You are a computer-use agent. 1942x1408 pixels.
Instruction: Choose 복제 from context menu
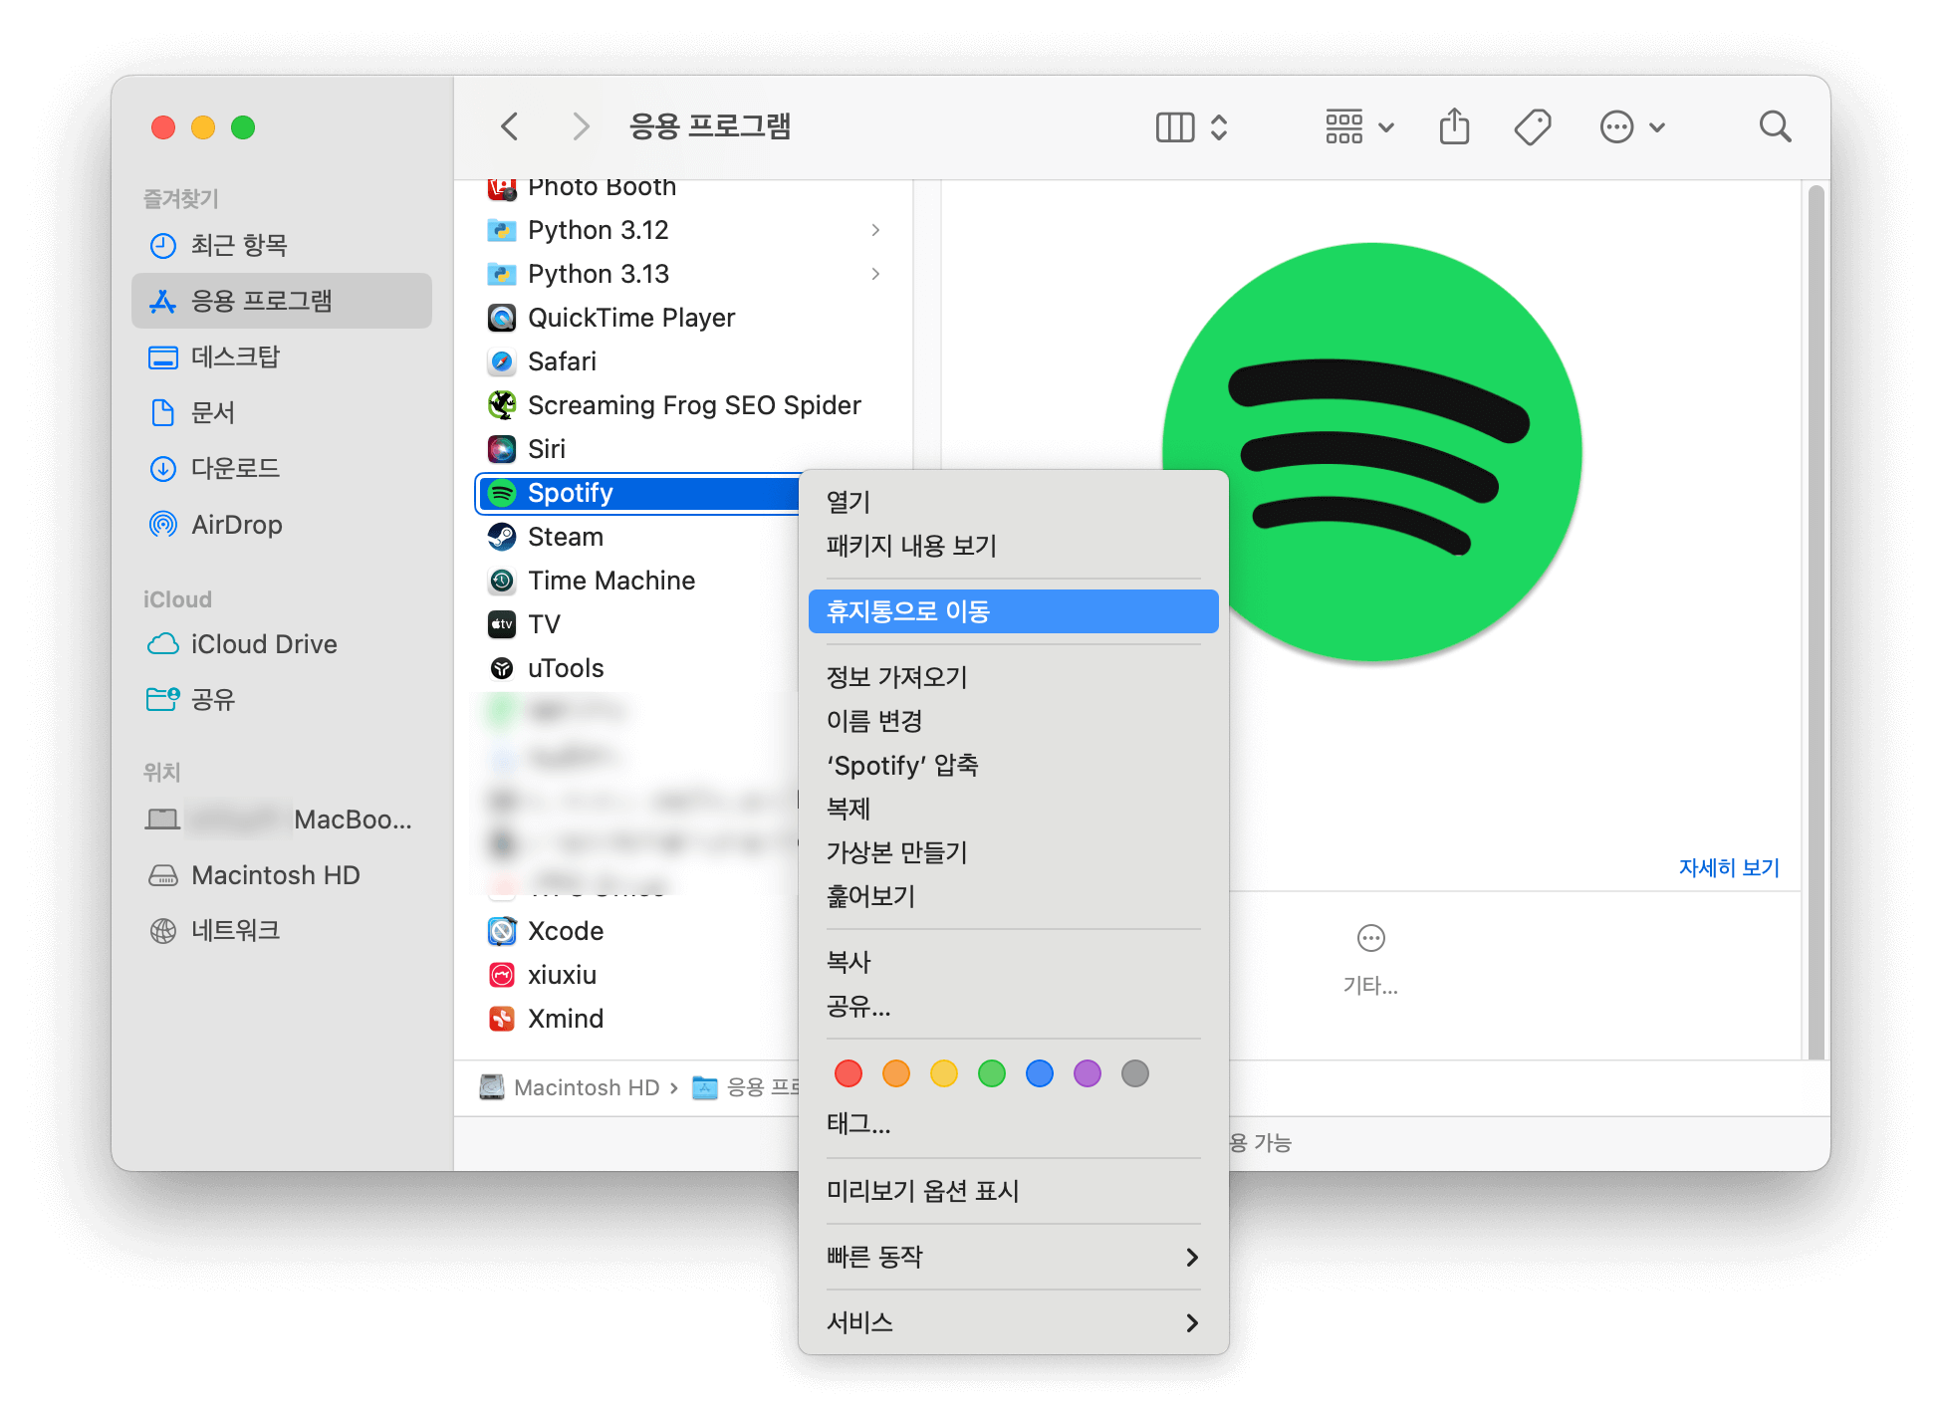[x=1014, y=809]
